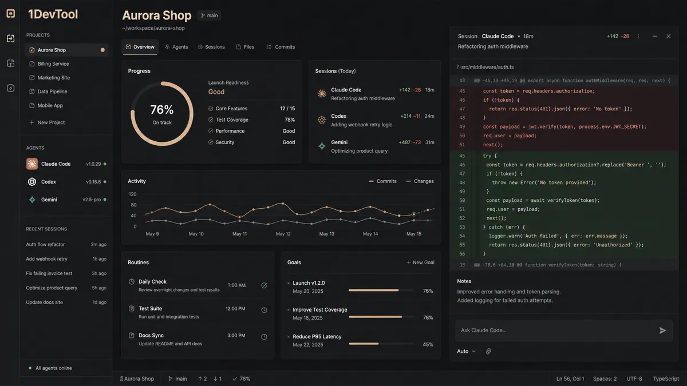Screen dimensions: 687x386
Task: Open the Add webhook retry recent session
Action: point(66,259)
